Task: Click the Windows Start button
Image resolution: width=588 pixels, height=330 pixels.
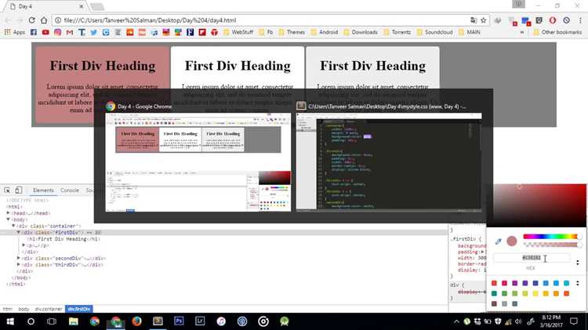Action: coord(10,321)
